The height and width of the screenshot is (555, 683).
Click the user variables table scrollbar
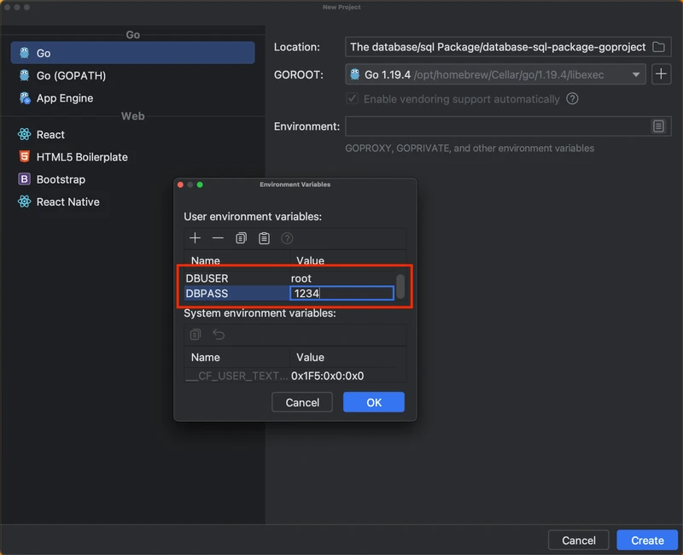pos(400,285)
